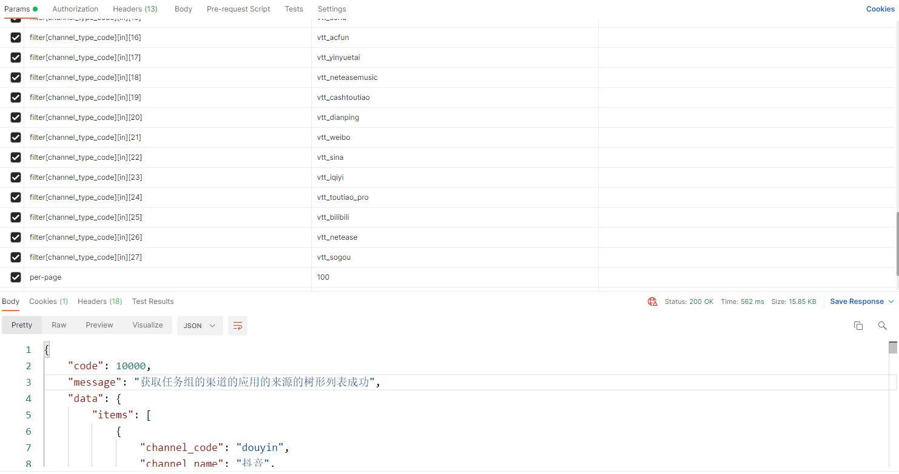Click the vtt_sina value cell
The width and height of the screenshot is (899, 474).
coord(454,157)
